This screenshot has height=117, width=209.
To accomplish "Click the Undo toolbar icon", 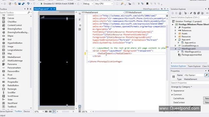I will click(28, 4).
